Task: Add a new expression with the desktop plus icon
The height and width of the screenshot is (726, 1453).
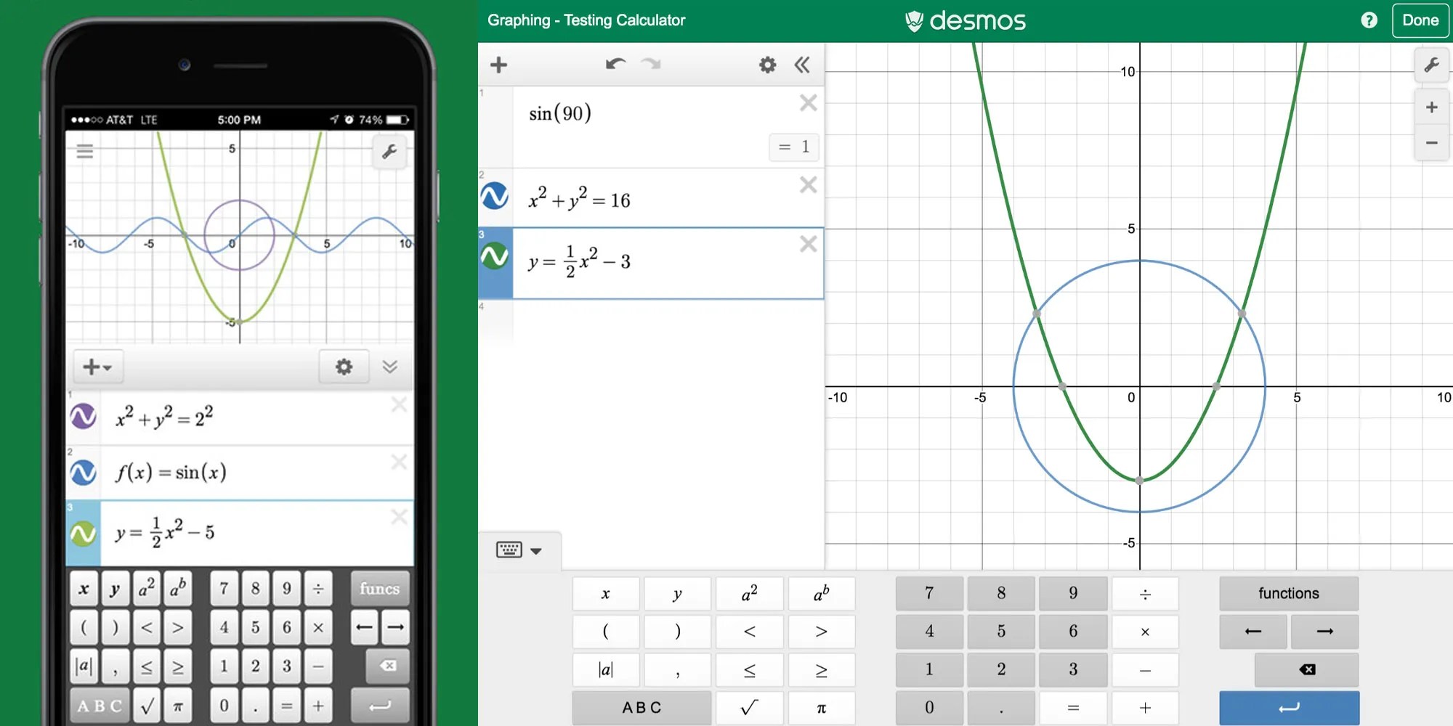Action: click(x=498, y=65)
